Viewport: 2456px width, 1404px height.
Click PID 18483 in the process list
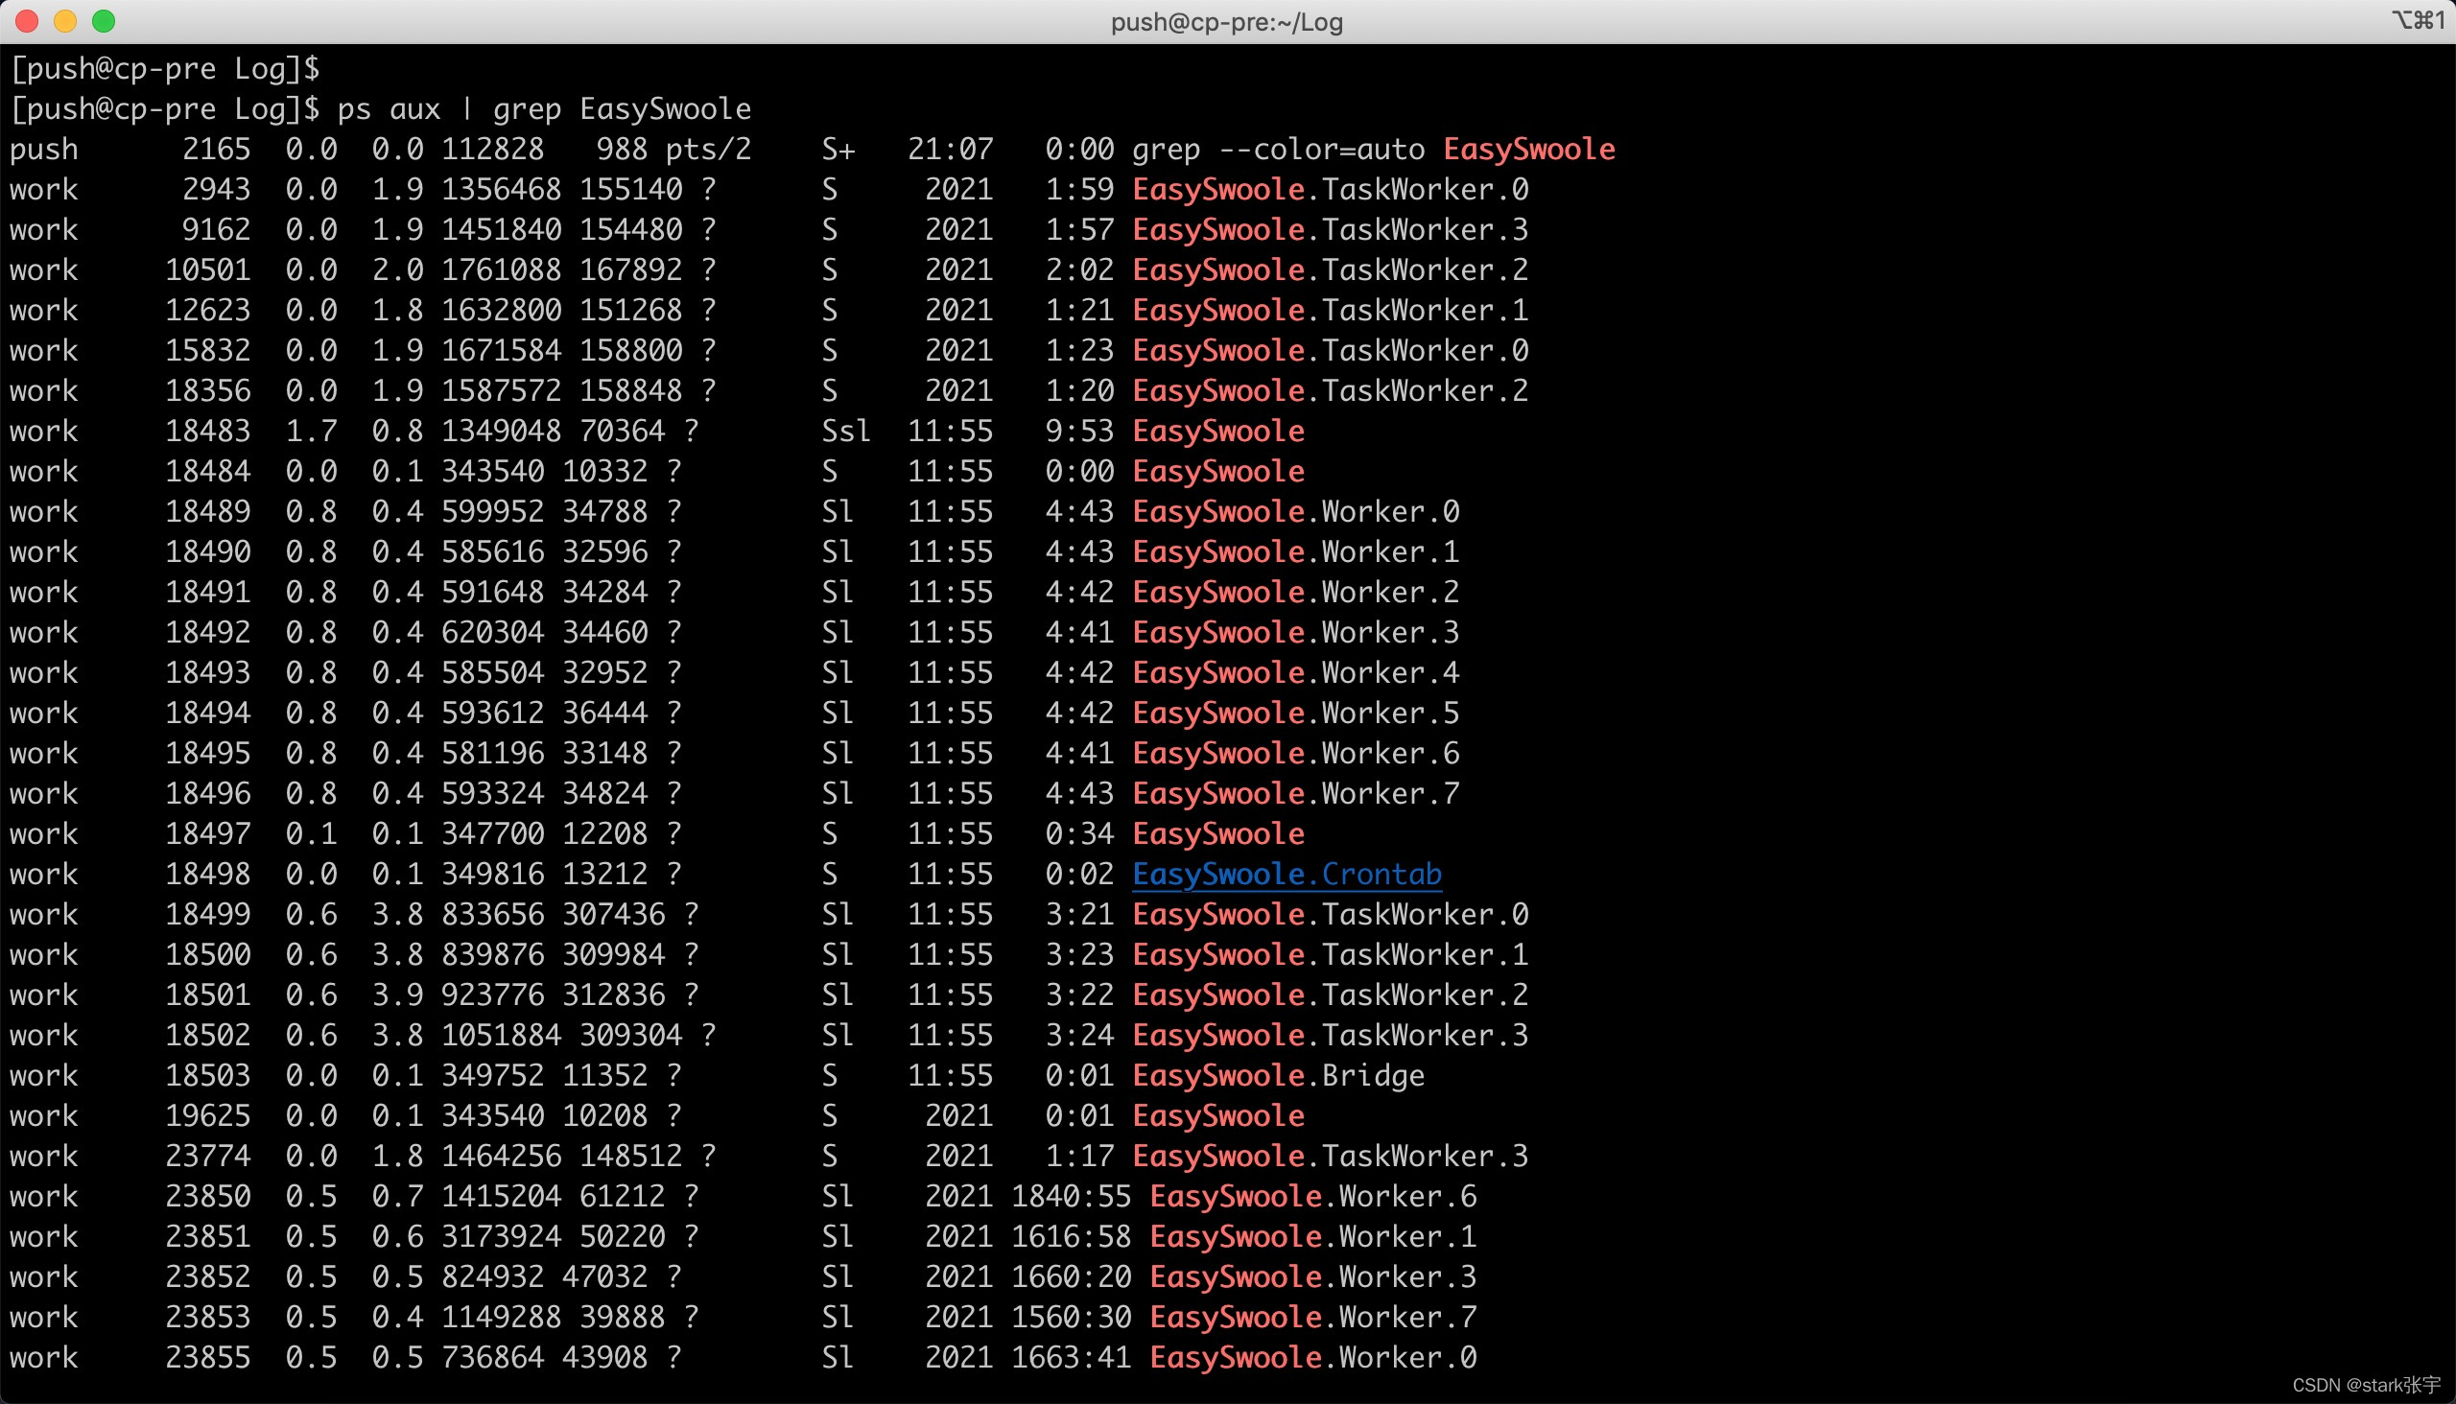click(207, 431)
